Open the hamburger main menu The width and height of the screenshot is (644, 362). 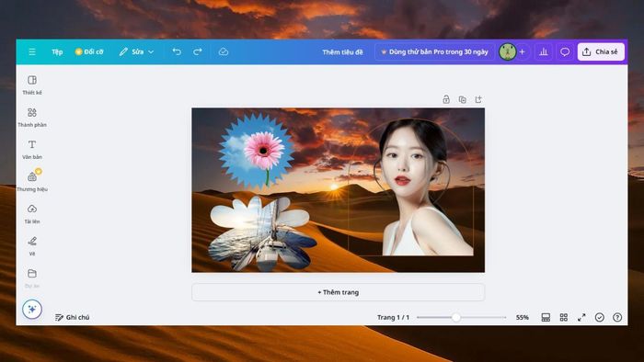[32, 51]
